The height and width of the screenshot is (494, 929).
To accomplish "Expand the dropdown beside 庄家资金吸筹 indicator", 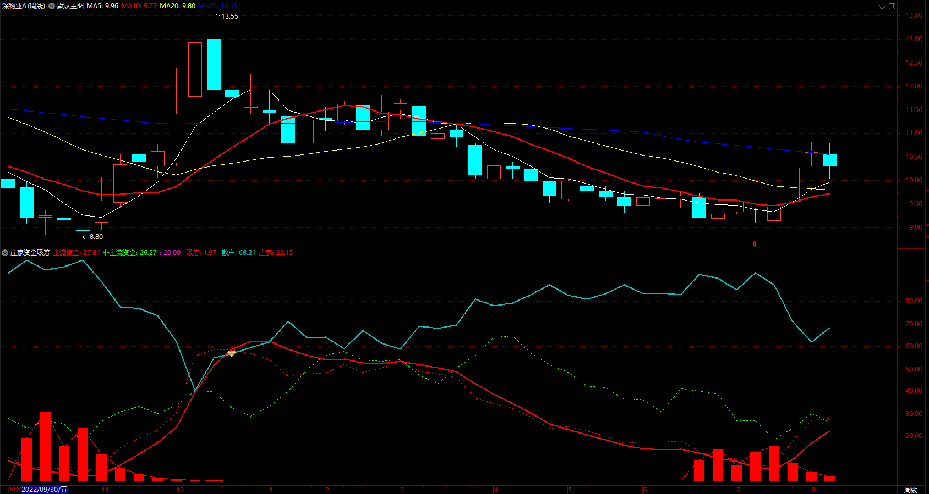I will (x=5, y=253).
